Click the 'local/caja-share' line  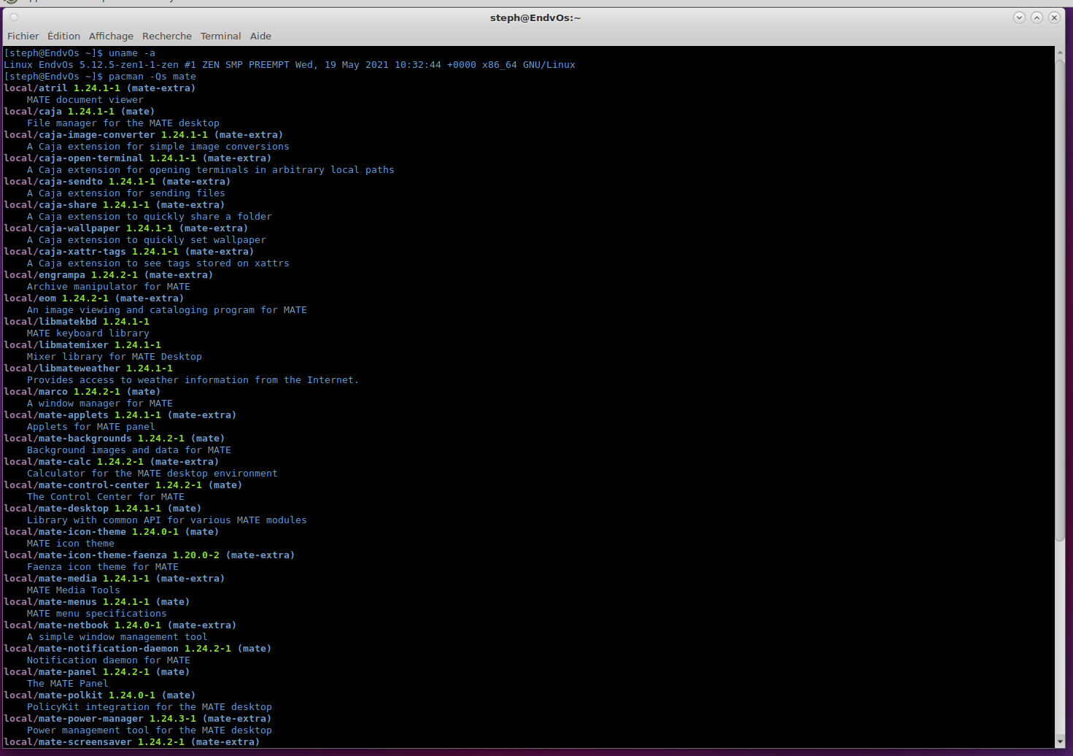click(x=114, y=205)
